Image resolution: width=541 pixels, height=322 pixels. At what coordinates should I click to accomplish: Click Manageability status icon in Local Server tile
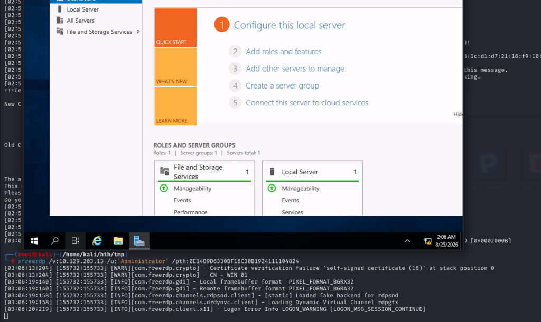point(272,188)
